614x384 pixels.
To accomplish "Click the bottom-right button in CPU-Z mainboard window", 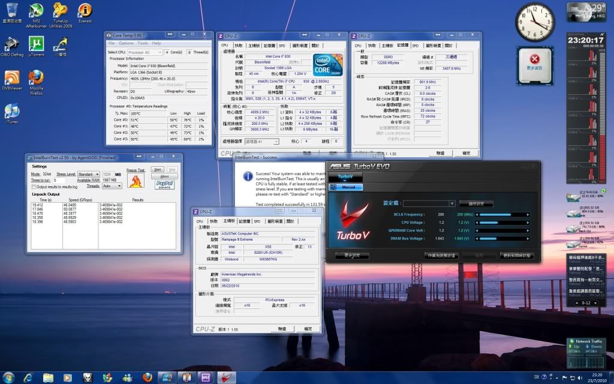I will pyautogui.click(x=308, y=329).
